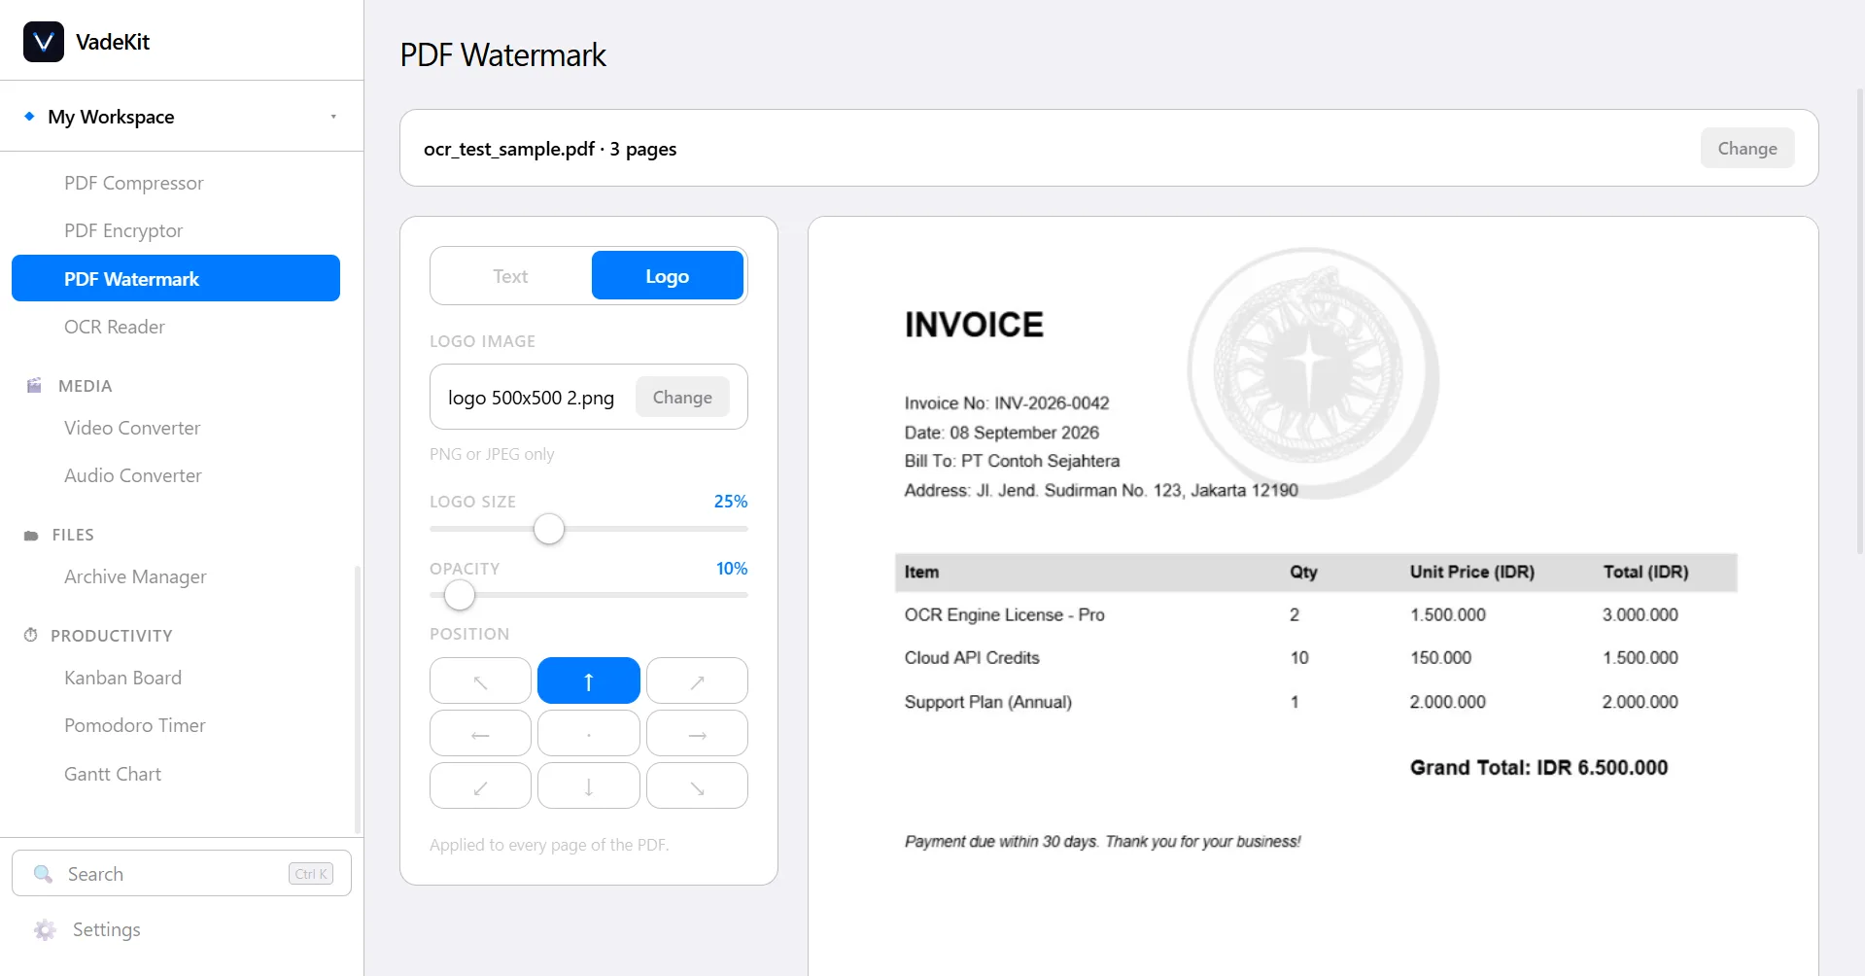Click the Media section clapperboard icon
The height and width of the screenshot is (976, 1865).
click(x=34, y=385)
